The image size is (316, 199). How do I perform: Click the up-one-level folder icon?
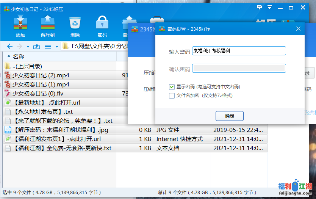click(37, 47)
